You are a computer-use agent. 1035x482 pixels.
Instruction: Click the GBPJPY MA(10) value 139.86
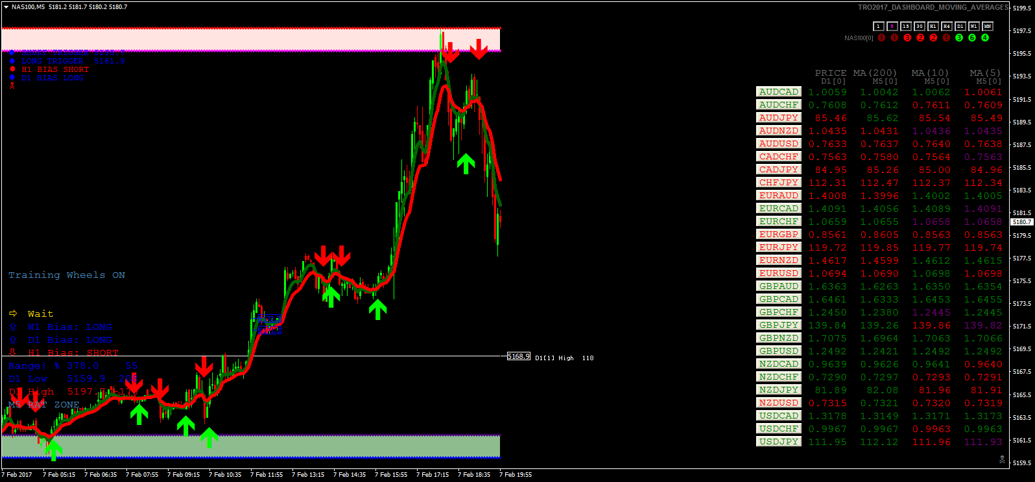[x=931, y=325]
